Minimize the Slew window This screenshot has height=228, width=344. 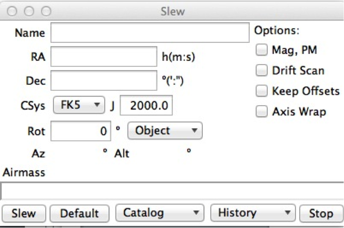[x=29, y=11]
